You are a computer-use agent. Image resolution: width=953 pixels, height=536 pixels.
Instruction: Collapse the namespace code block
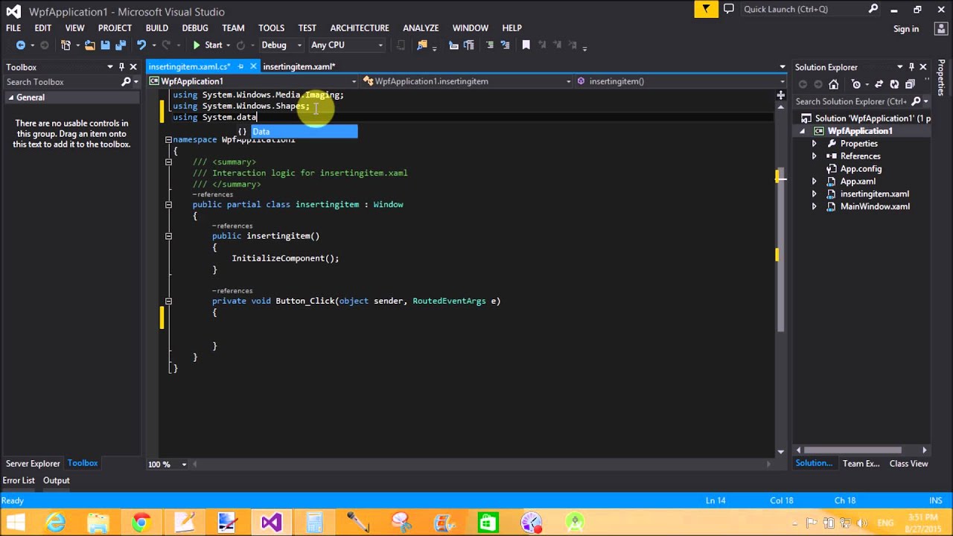[x=168, y=140]
